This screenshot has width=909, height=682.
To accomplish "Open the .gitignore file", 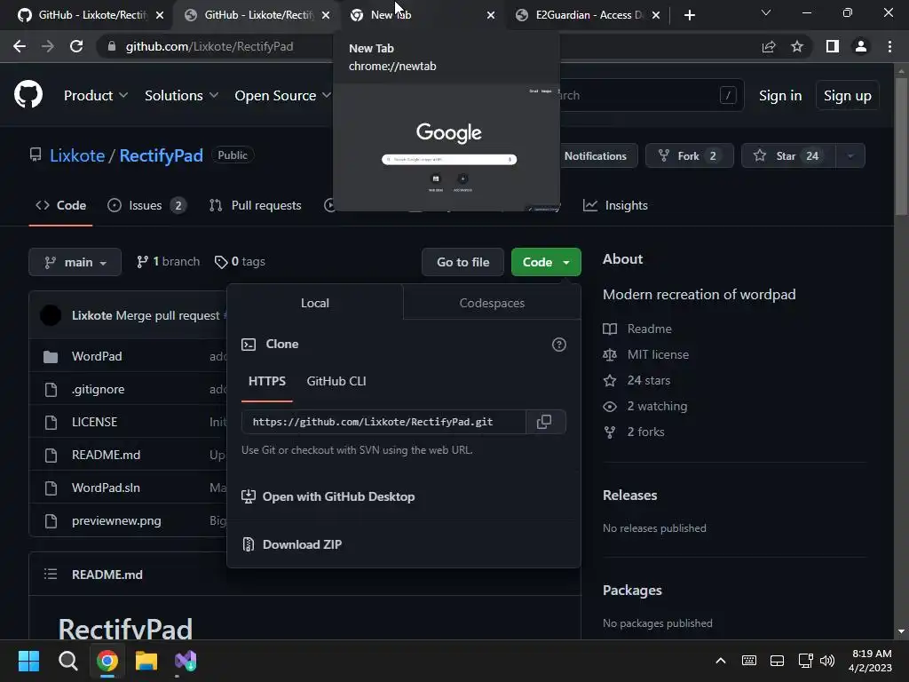I will tap(98, 389).
